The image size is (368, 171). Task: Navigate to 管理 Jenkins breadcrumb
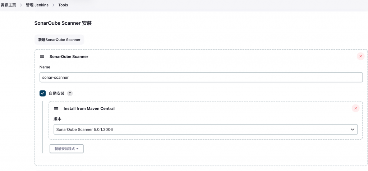[x=37, y=5]
